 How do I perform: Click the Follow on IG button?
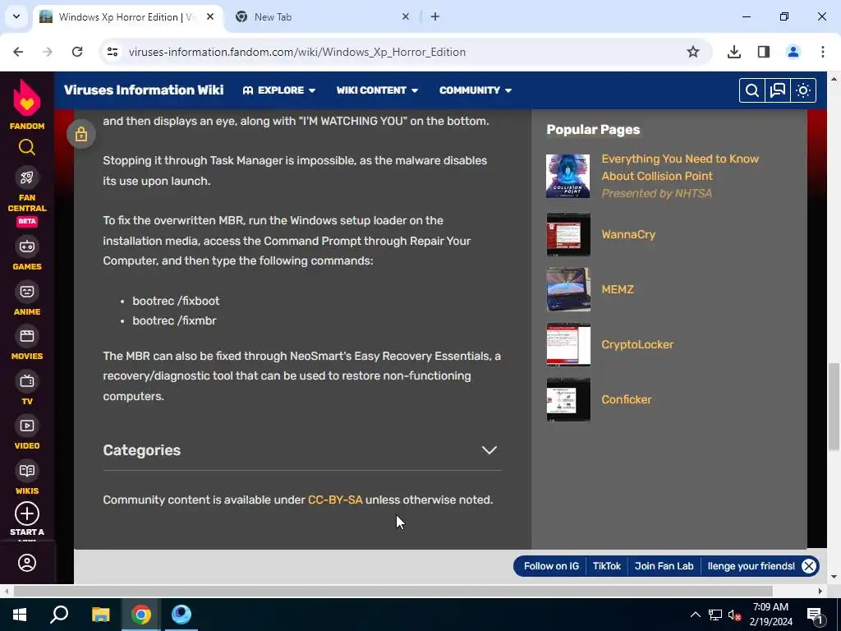click(551, 566)
